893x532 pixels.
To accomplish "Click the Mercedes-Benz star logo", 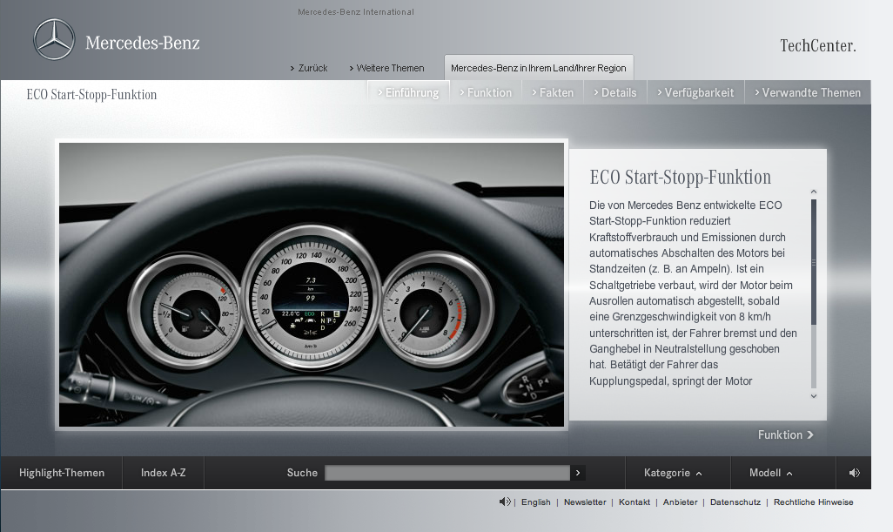I will tap(54, 39).
